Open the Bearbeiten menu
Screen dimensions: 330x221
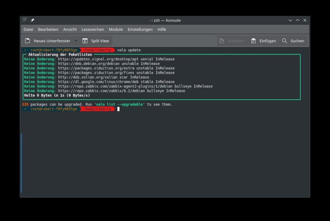point(48,29)
